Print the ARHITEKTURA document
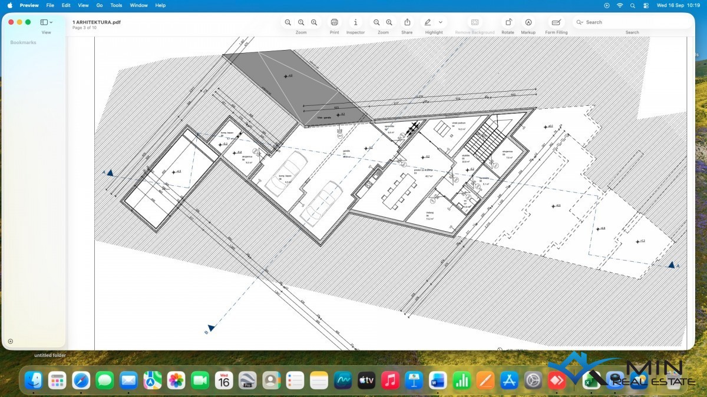This screenshot has height=397, width=707. 334,22
